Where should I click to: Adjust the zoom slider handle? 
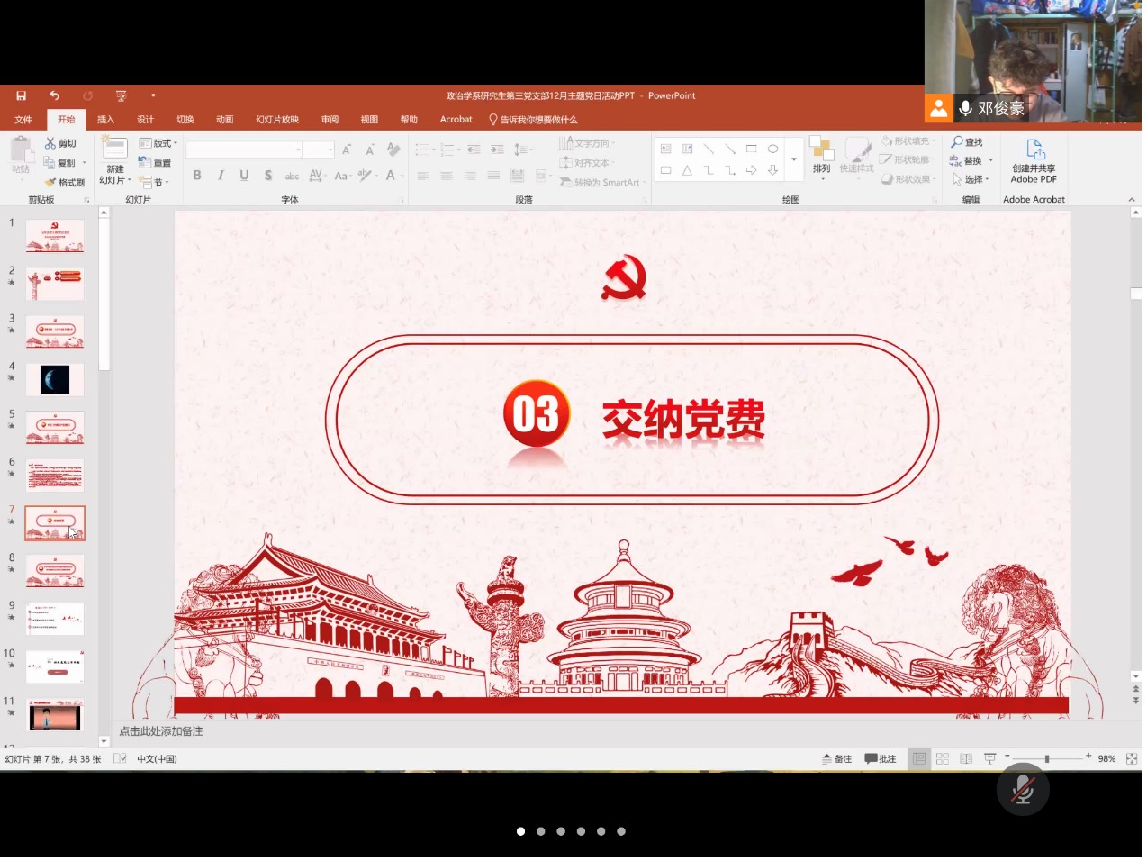point(1046,759)
